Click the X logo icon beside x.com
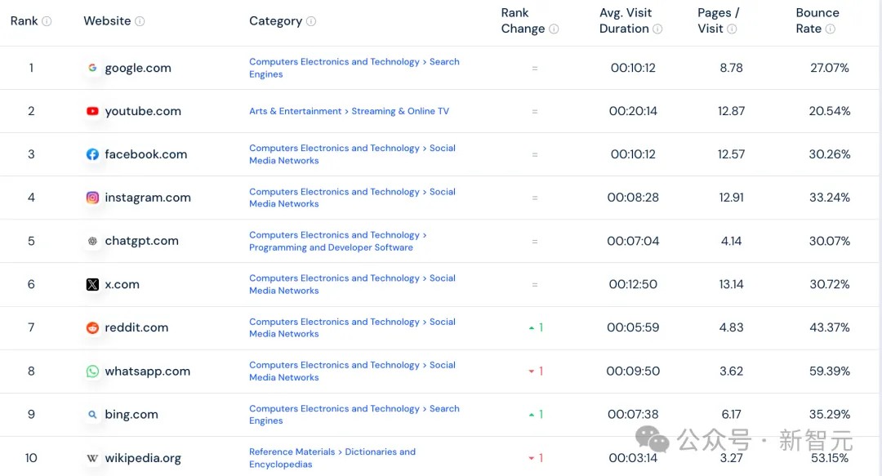Viewport: 882px width, 476px height. [x=92, y=284]
